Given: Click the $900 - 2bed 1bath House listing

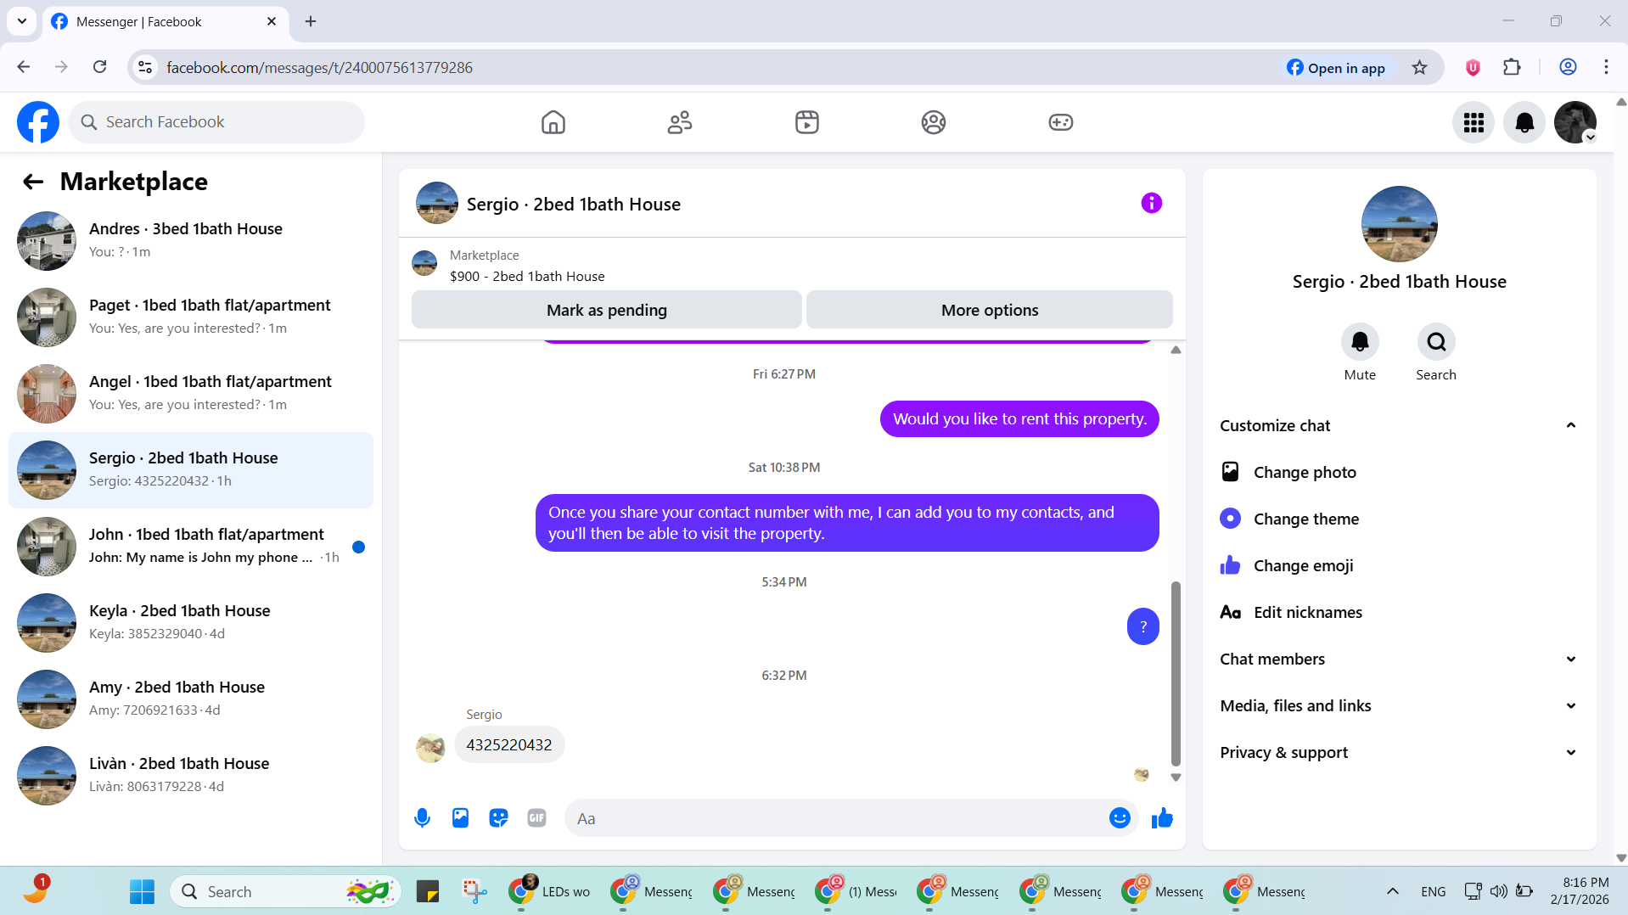Looking at the screenshot, I should click(526, 276).
